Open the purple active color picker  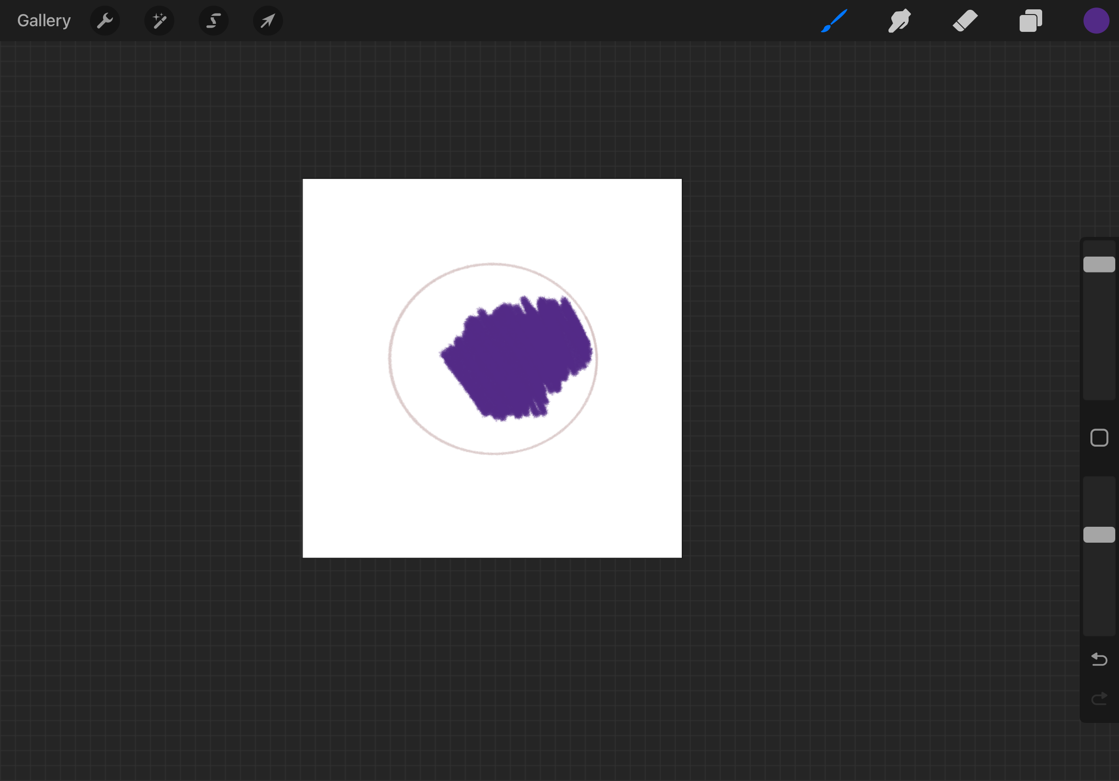1096,21
